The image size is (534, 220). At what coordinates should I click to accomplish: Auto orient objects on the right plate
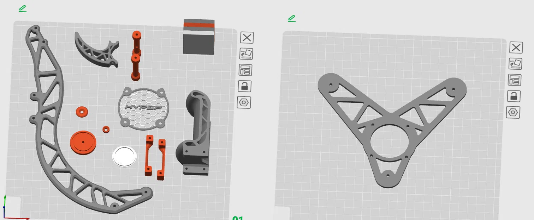tap(515, 64)
